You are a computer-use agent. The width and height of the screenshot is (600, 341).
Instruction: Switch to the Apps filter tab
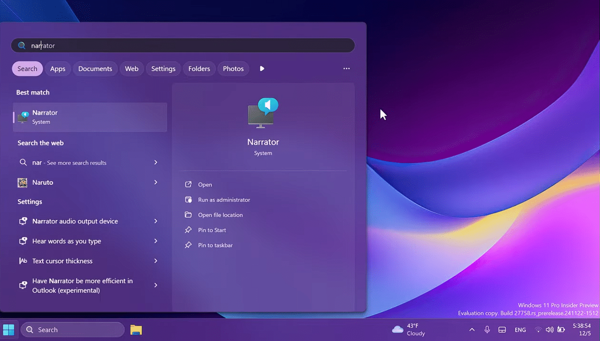coord(58,69)
